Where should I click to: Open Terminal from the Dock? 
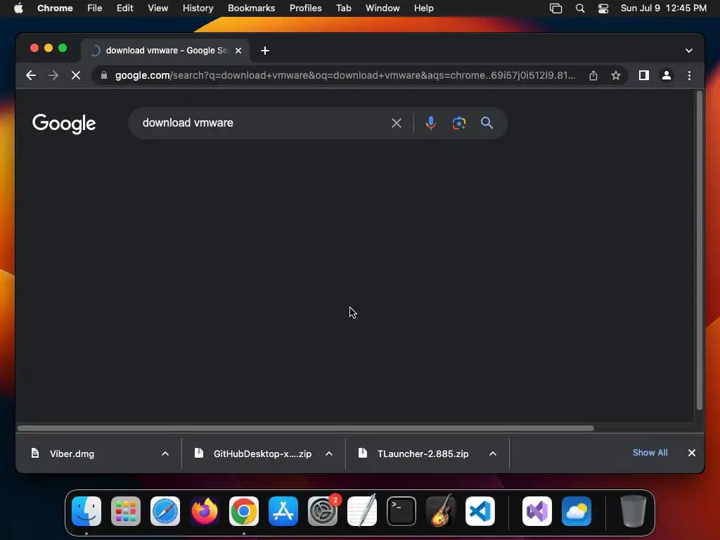coord(401,511)
